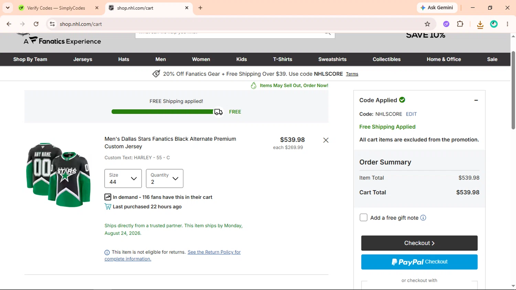Open the Chrome menu three-dot icon
Screen dimensions: 516x290
click(507, 24)
